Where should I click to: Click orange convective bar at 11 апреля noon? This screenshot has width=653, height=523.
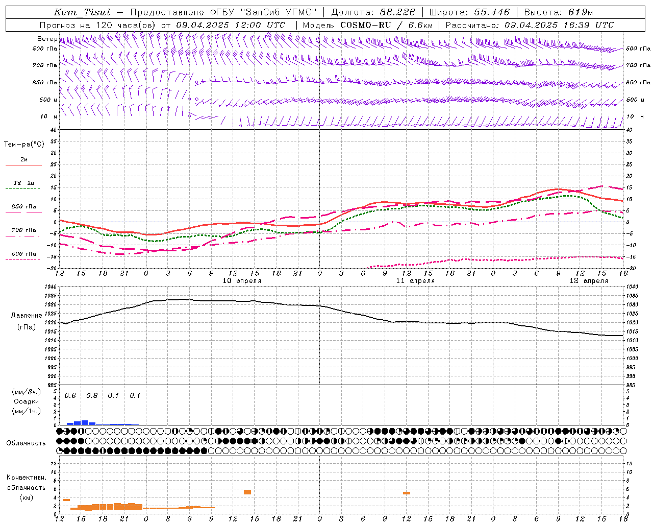pos(407,493)
